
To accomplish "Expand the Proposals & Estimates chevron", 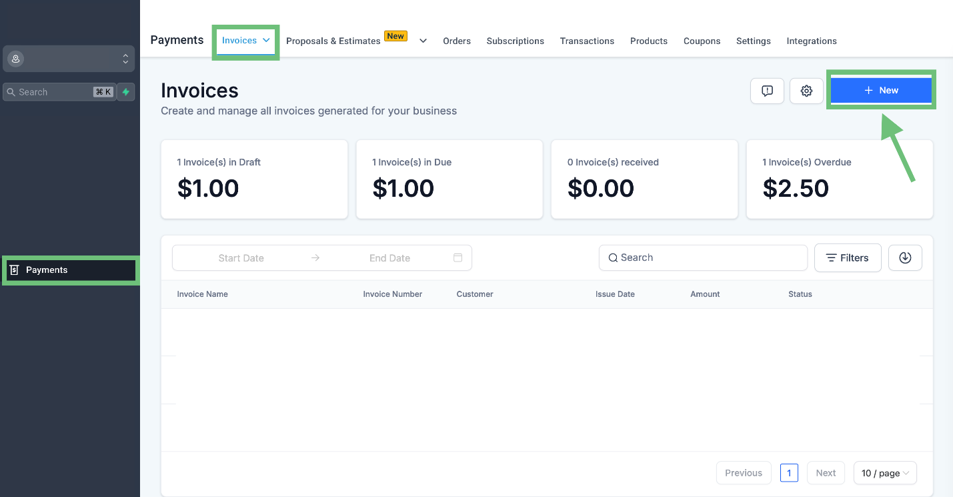I will [423, 41].
